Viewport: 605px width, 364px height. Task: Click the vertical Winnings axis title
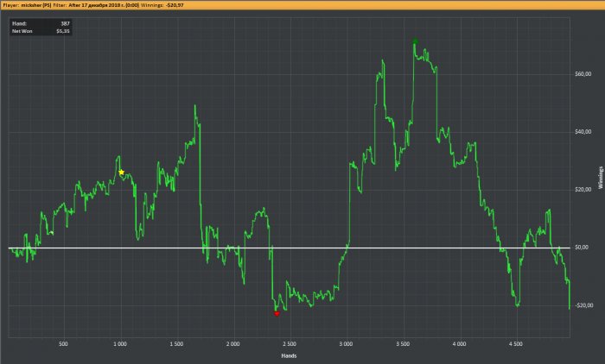pos(601,178)
